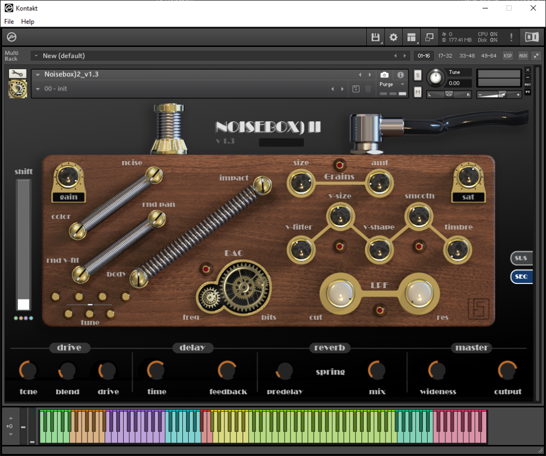Image resolution: width=546 pixels, height=456 pixels.
Task: Load the previous multi preset
Action: pos(395,55)
